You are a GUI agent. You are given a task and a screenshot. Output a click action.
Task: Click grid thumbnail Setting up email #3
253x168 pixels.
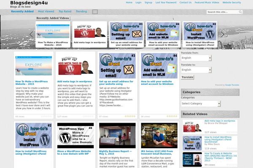(117, 66)
